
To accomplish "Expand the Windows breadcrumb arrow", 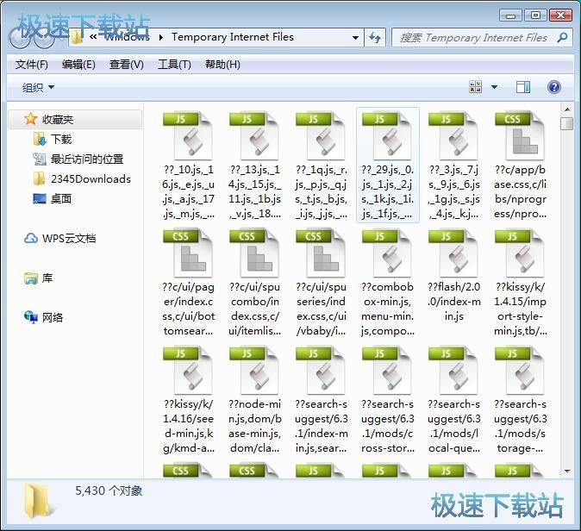I will click(161, 37).
